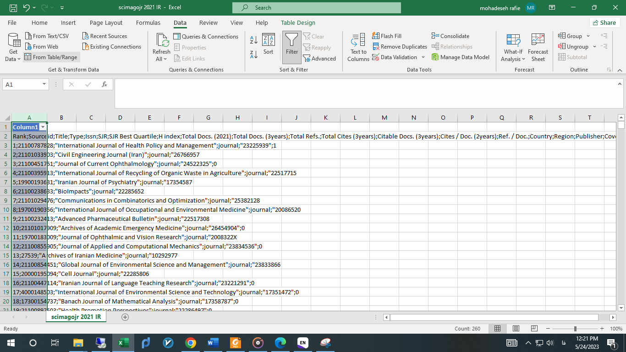Run Flash Fill

point(387,36)
